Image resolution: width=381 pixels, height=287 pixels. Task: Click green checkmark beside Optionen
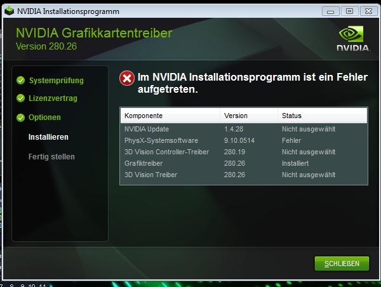(x=21, y=117)
